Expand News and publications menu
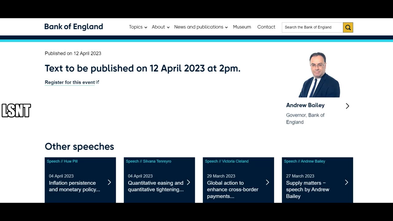 coord(201,27)
